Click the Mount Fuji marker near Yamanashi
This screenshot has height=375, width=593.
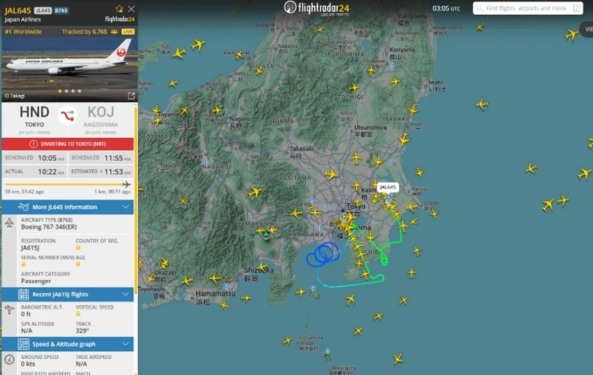click(x=266, y=234)
